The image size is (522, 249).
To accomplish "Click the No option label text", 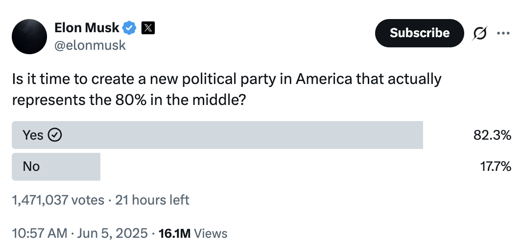I will click(31, 166).
